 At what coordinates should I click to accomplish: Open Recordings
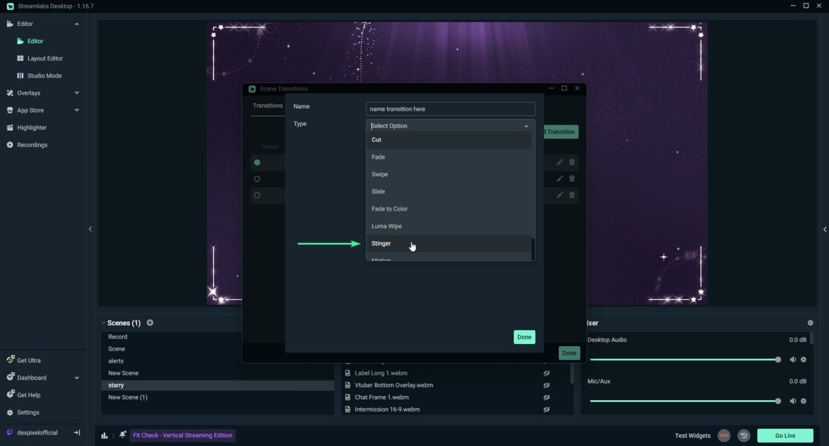[x=31, y=145]
